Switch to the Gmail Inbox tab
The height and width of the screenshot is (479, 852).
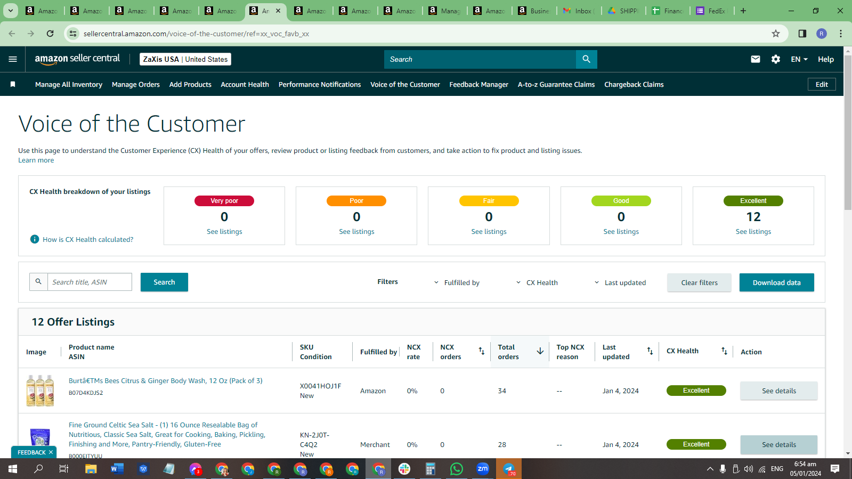coord(579,11)
